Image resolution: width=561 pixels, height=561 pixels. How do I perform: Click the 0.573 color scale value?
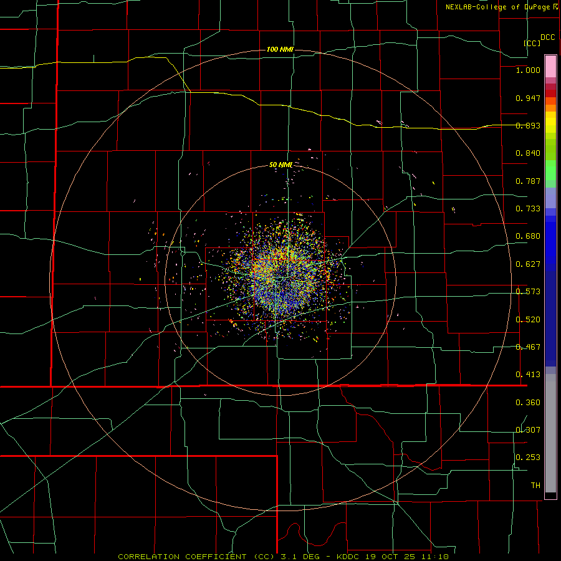point(528,292)
